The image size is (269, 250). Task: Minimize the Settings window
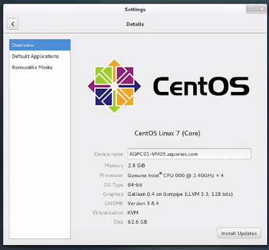[251, 9]
